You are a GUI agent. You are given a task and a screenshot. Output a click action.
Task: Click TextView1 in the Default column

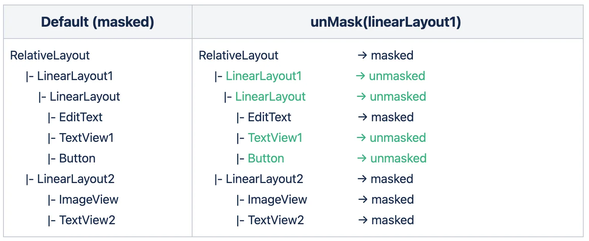point(86,138)
